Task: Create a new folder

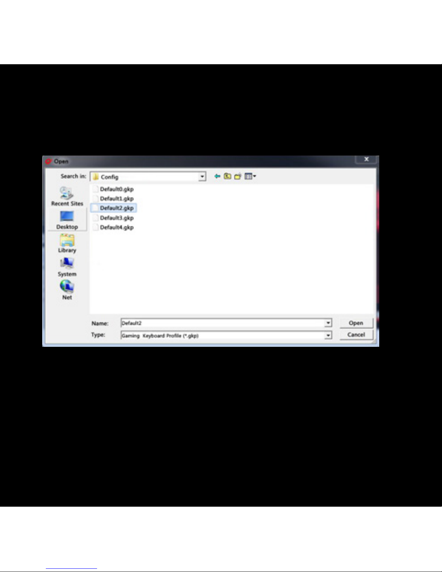Action: tap(238, 176)
